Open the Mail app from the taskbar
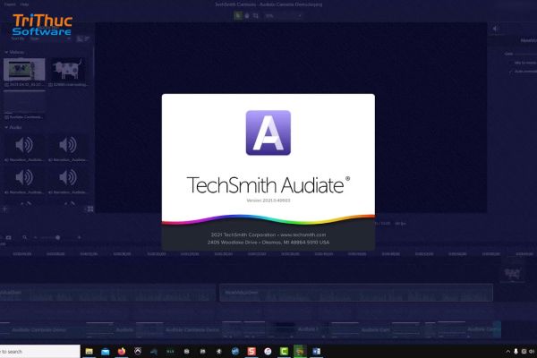 point(105,352)
